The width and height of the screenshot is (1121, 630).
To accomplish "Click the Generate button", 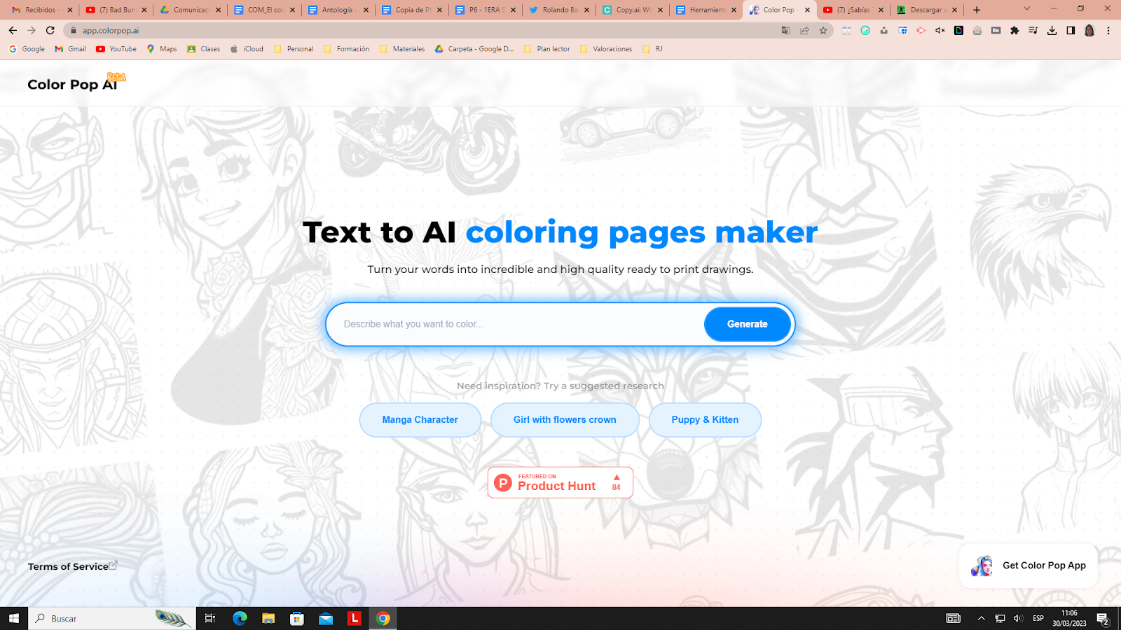I will point(747,324).
